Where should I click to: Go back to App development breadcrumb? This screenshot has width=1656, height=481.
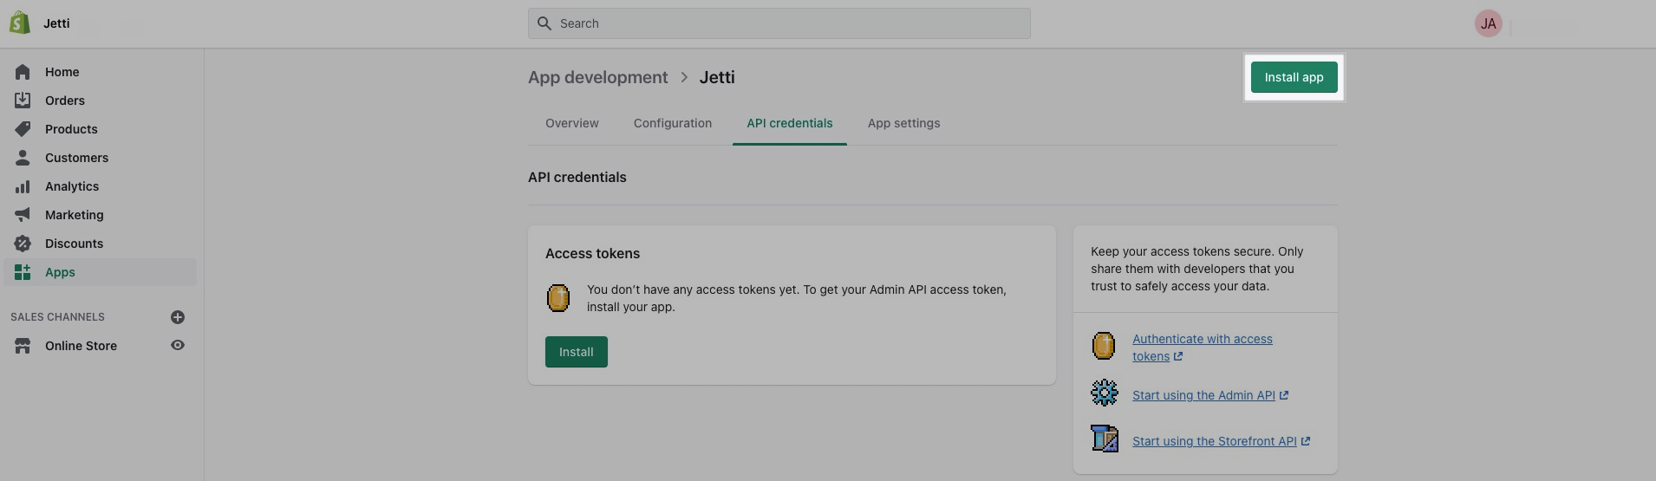[x=598, y=77]
